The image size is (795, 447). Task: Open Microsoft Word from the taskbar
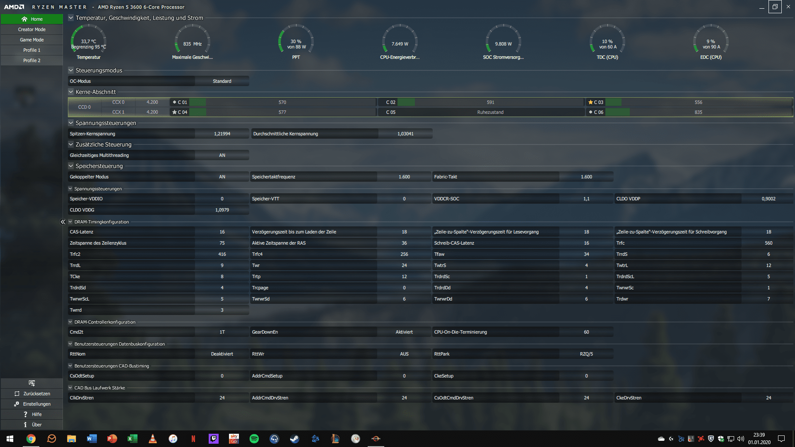tap(92, 439)
